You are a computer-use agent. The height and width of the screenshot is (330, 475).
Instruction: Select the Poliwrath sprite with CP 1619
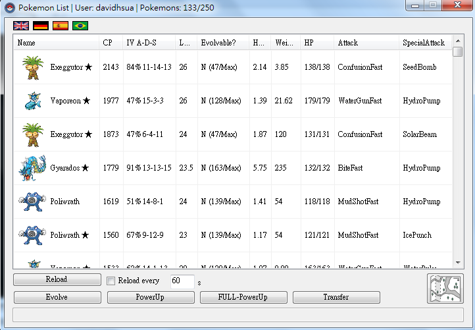[x=32, y=202]
